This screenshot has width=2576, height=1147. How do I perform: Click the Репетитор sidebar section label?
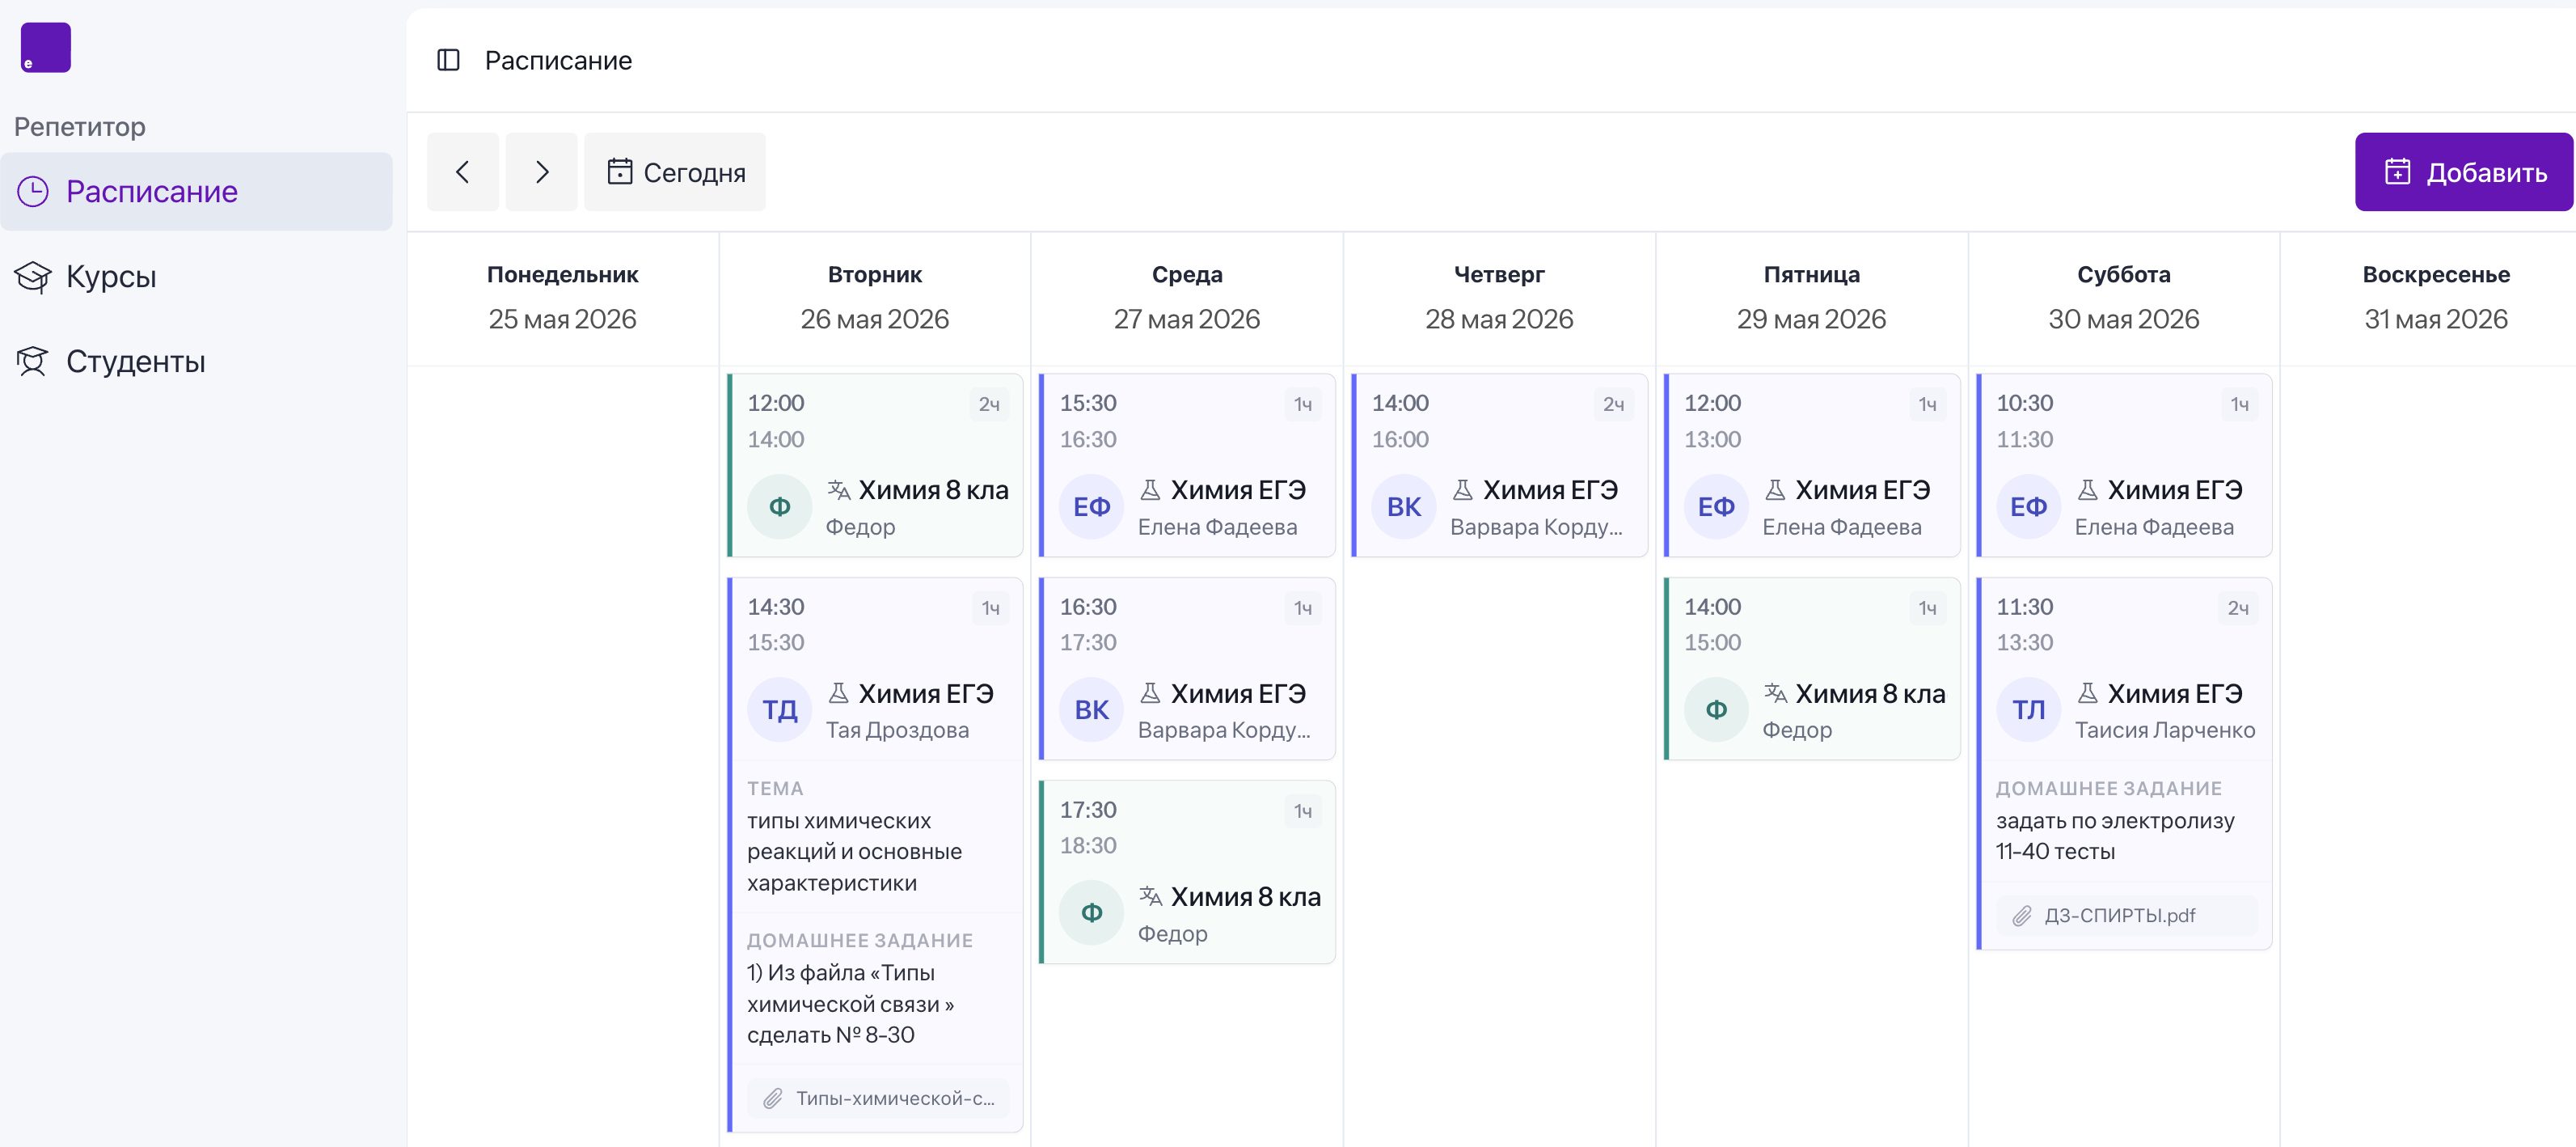80,127
